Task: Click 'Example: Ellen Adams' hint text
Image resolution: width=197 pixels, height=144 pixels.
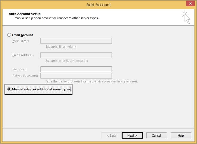Action: click(x=61, y=47)
